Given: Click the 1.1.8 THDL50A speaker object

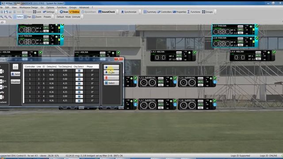Looking at the screenshot, I should pyautogui.click(x=41, y=40).
